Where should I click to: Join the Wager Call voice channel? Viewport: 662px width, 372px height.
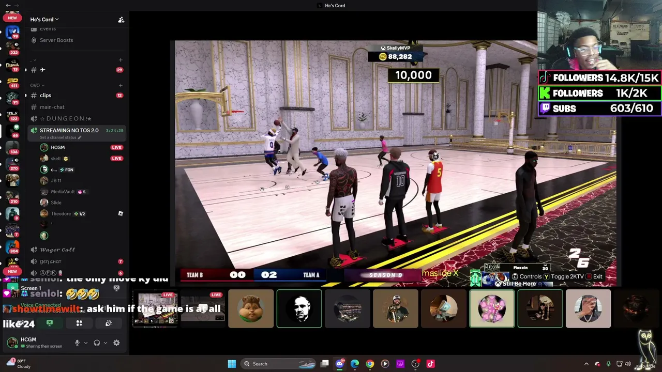[78, 250]
